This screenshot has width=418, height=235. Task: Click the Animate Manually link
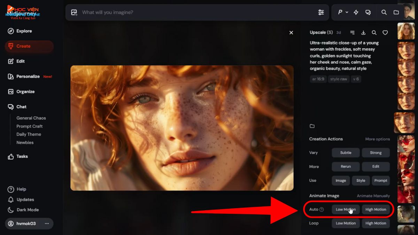coord(373,196)
